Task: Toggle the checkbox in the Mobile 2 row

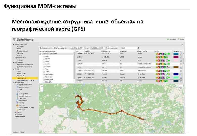Action: (x=181, y=78)
